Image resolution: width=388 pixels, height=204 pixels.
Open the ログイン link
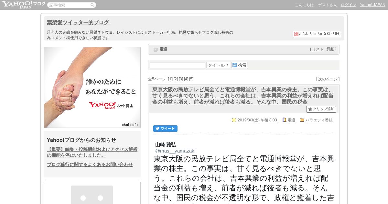(x=349, y=5)
